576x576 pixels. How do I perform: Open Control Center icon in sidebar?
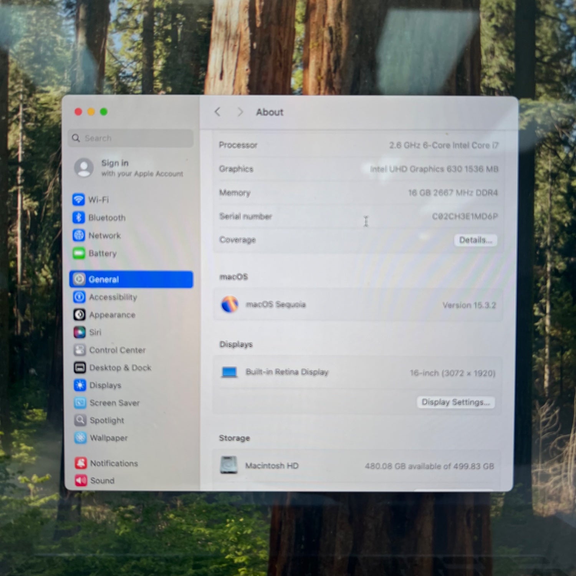tap(79, 350)
